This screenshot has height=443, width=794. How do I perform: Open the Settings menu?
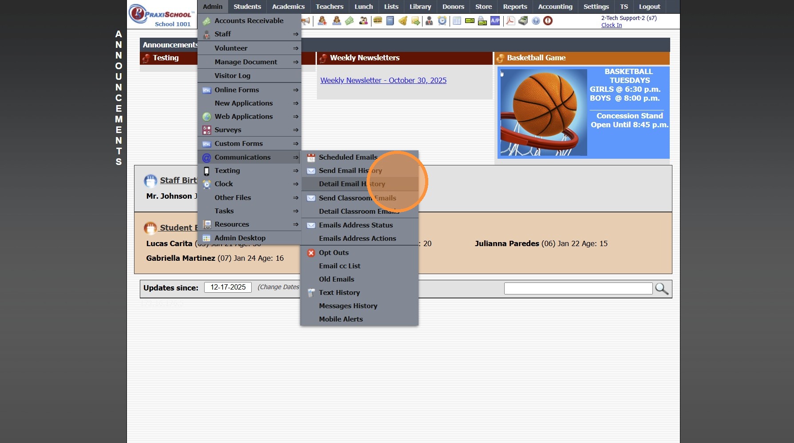click(x=596, y=7)
